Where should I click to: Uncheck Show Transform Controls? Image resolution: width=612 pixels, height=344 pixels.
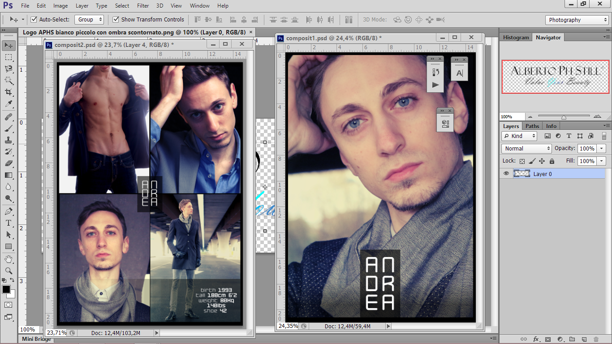116,20
